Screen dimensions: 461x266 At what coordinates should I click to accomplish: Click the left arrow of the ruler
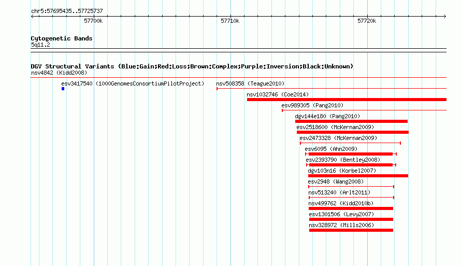tap(32, 17)
